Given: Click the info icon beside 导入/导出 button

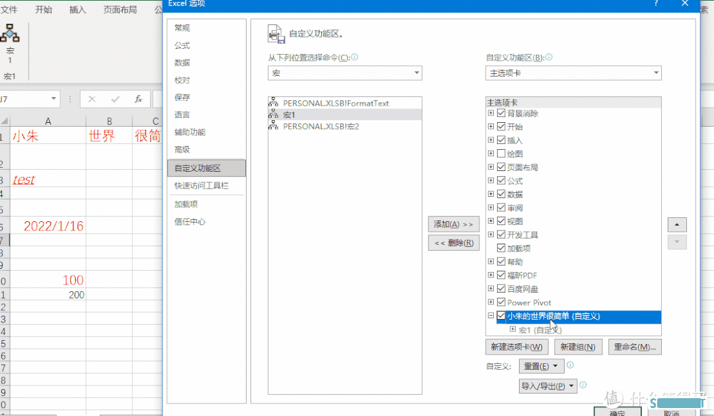Looking at the screenshot, I should click(583, 385).
